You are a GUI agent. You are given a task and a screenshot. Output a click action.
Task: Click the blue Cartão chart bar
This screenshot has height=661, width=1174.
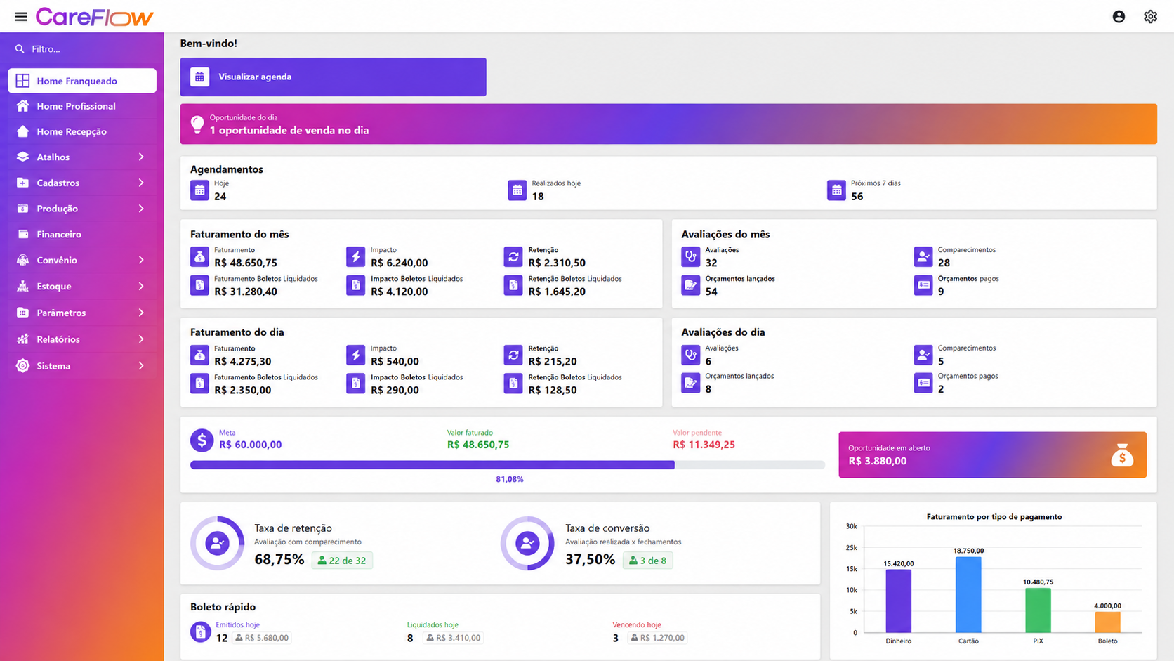click(968, 595)
